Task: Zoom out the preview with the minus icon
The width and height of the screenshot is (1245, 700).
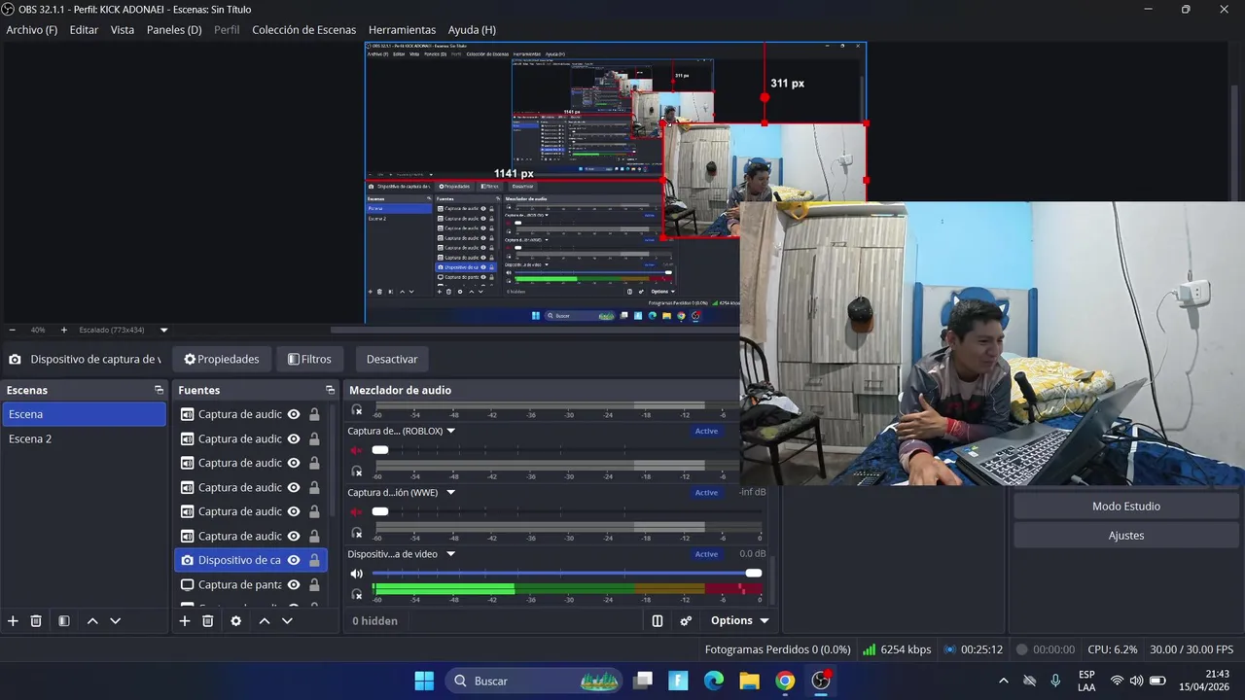Action: click(x=12, y=331)
